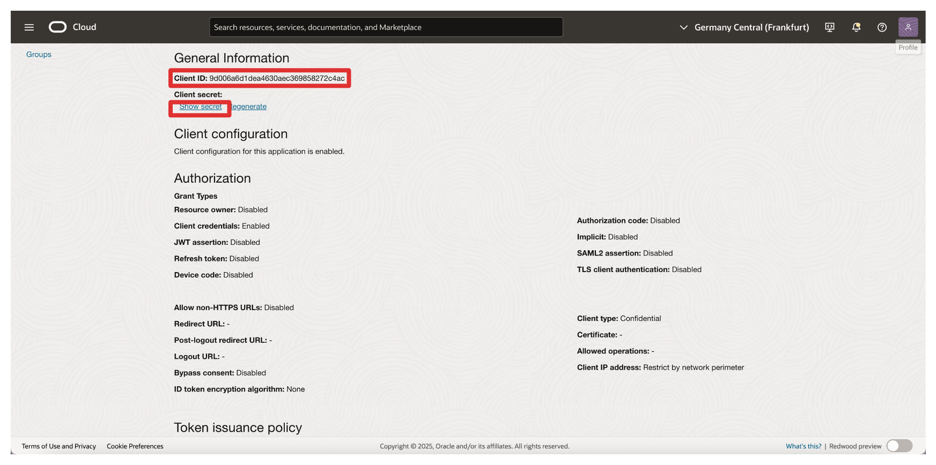
Task: View notifications via the bell icon
Action: (856, 27)
